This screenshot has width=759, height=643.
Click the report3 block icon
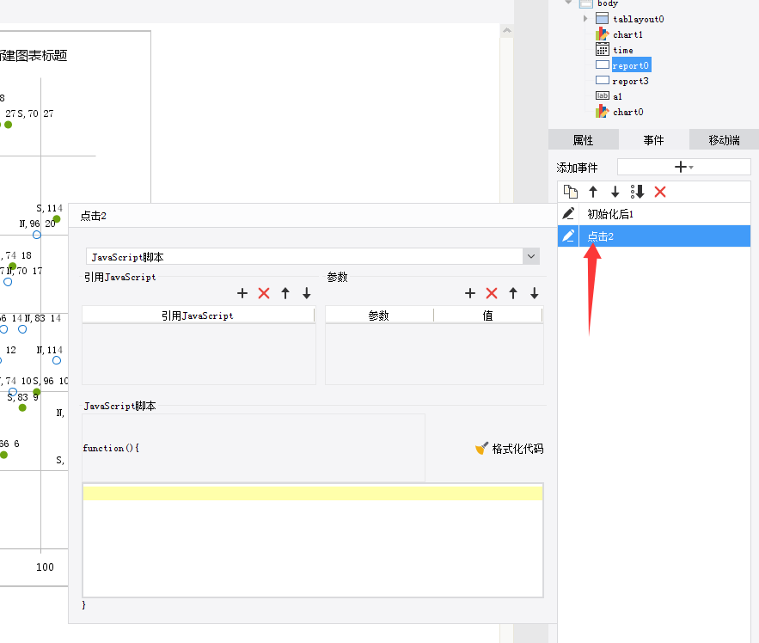(603, 80)
